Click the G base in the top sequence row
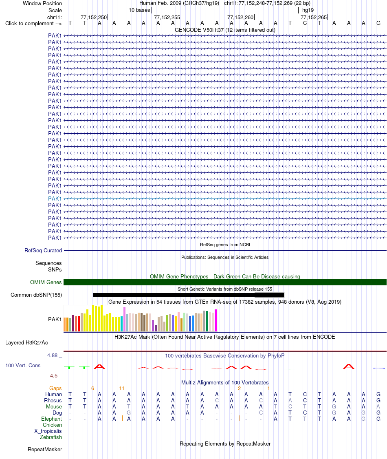The width and height of the screenshot is (387, 459). coord(378,23)
